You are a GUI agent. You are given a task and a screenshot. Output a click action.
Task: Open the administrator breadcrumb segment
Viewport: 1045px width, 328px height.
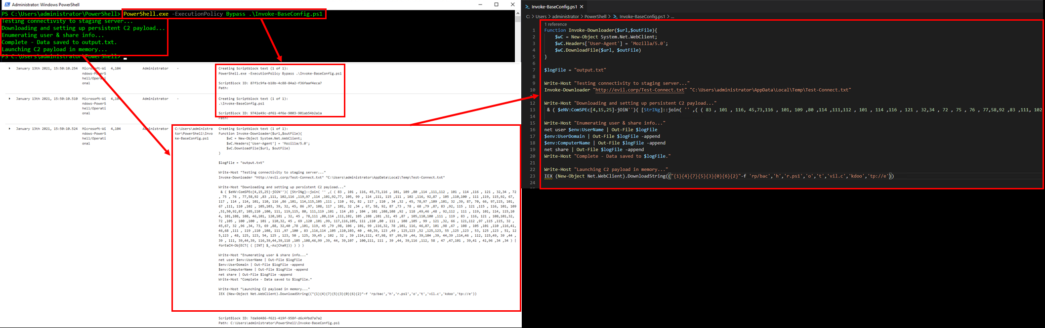565,16
